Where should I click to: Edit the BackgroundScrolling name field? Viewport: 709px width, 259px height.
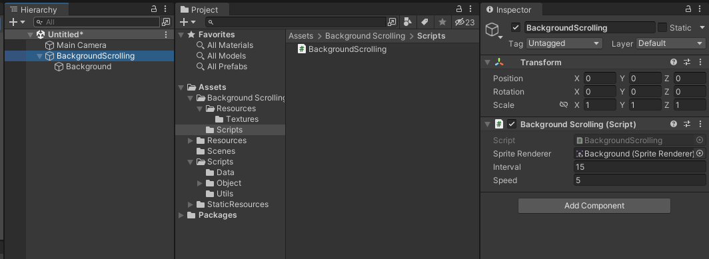[590, 28]
